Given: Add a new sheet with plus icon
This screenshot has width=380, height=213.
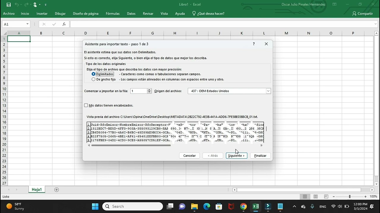Looking at the screenshot, I should pyautogui.click(x=57, y=190).
